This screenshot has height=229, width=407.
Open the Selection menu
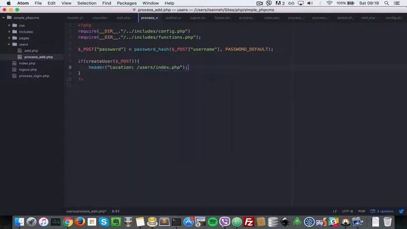(x=86, y=3)
